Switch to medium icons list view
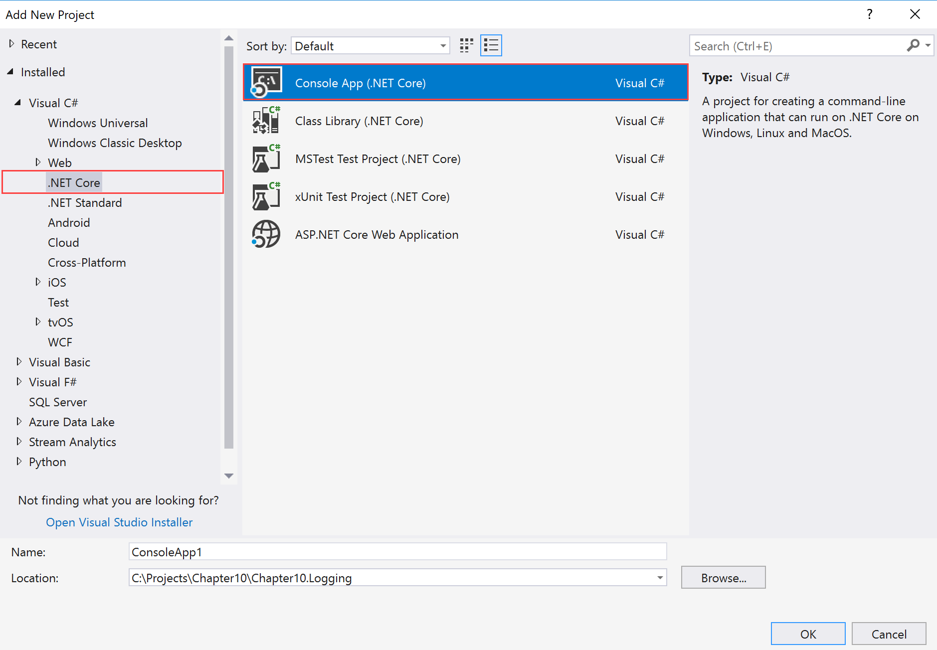 pyautogui.click(x=491, y=46)
